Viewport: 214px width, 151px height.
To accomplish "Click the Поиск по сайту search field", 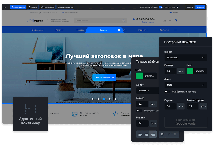I will click(101, 21).
